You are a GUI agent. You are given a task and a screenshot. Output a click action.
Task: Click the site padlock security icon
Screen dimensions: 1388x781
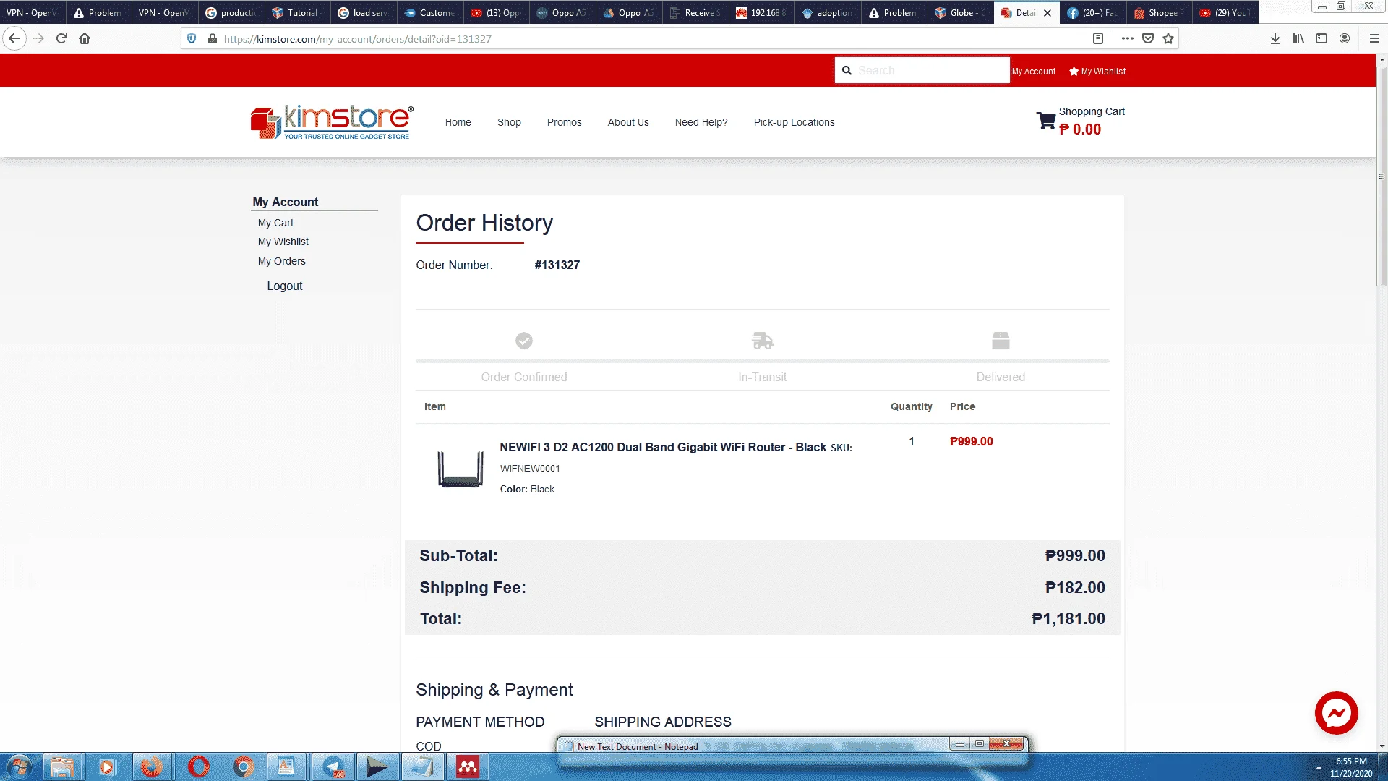pyautogui.click(x=212, y=38)
